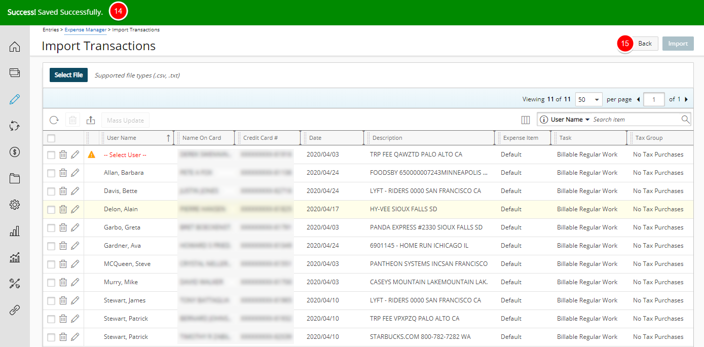Open the Home icon in sidebar
Viewport: 704px width, 347px height.
click(x=15, y=47)
